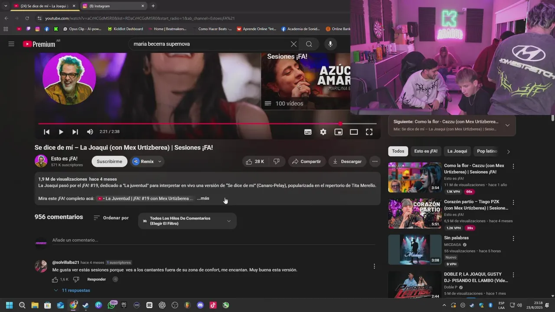The height and width of the screenshot is (312, 555).
Task: Open the menu for Corazón partío video
Action: point(513,202)
